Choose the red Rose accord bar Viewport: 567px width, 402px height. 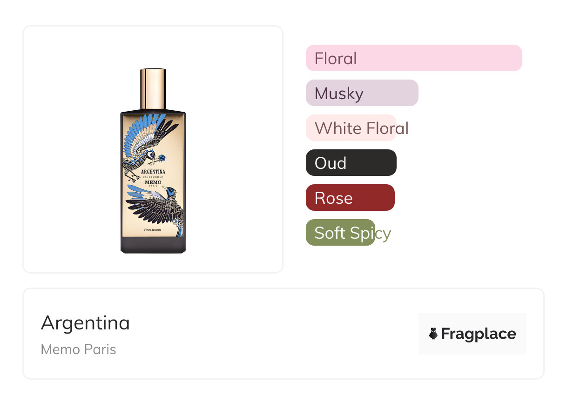coord(350,198)
